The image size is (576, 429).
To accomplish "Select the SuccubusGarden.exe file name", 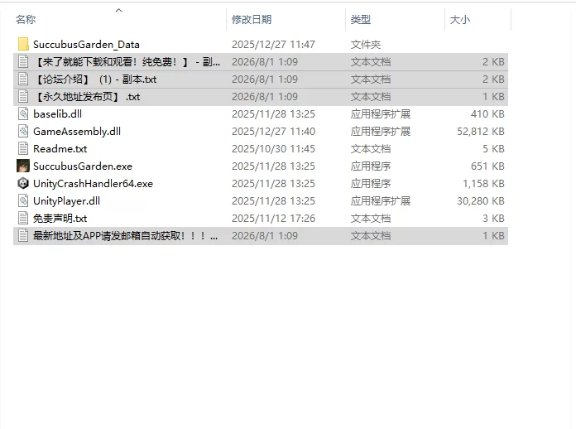I will coord(83,166).
